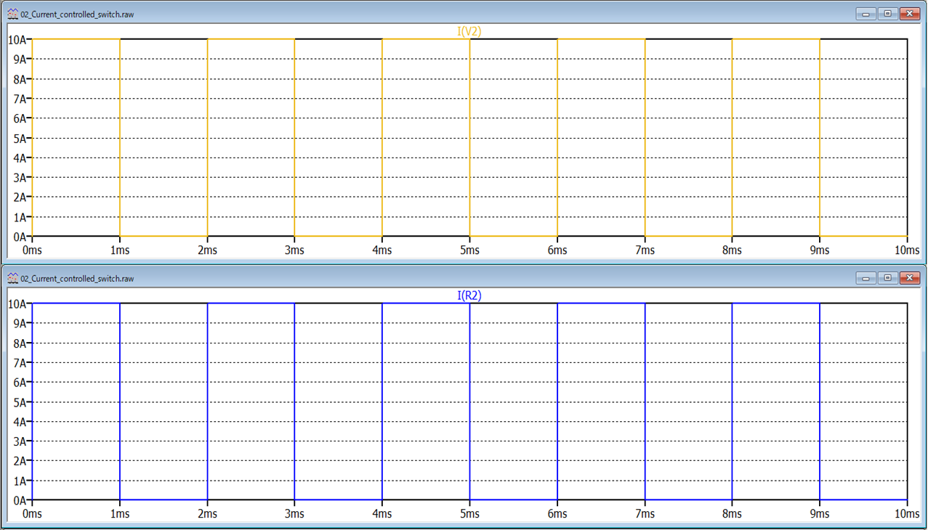This screenshot has height=530, width=928.
Task: Click the waveform icon in top window title bar
Action: pyautogui.click(x=12, y=14)
